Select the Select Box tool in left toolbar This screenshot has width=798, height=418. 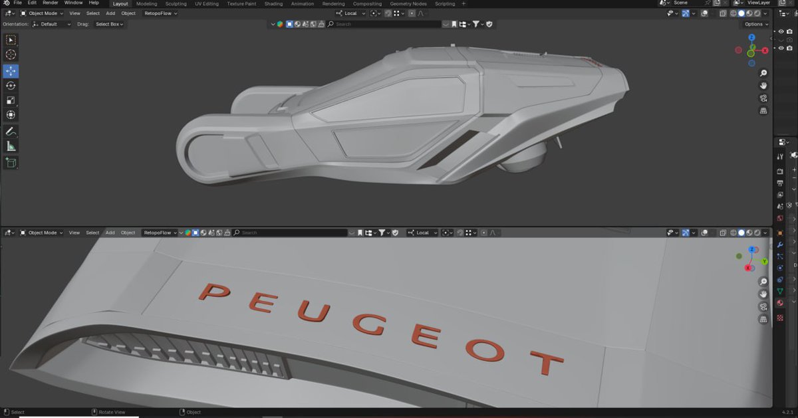tap(11, 40)
